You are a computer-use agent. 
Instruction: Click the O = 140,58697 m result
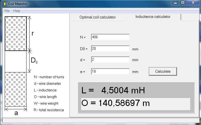tap(115, 103)
